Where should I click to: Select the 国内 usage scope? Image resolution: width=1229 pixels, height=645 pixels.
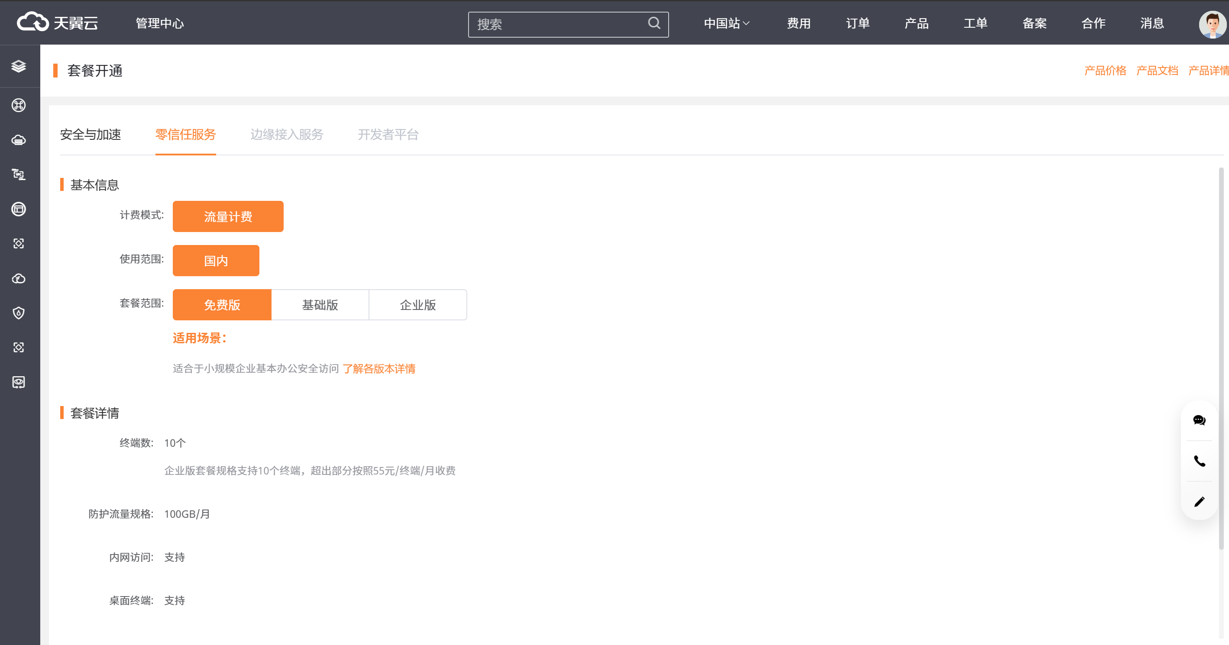(x=216, y=261)
